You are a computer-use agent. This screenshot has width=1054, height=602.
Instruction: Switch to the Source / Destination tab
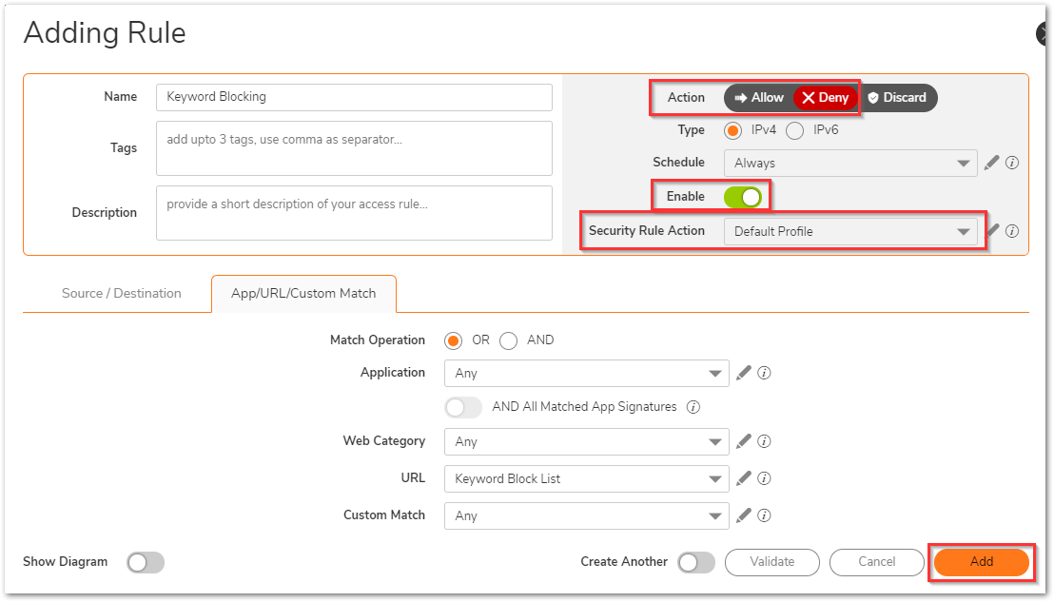click(x=121, y=293)
